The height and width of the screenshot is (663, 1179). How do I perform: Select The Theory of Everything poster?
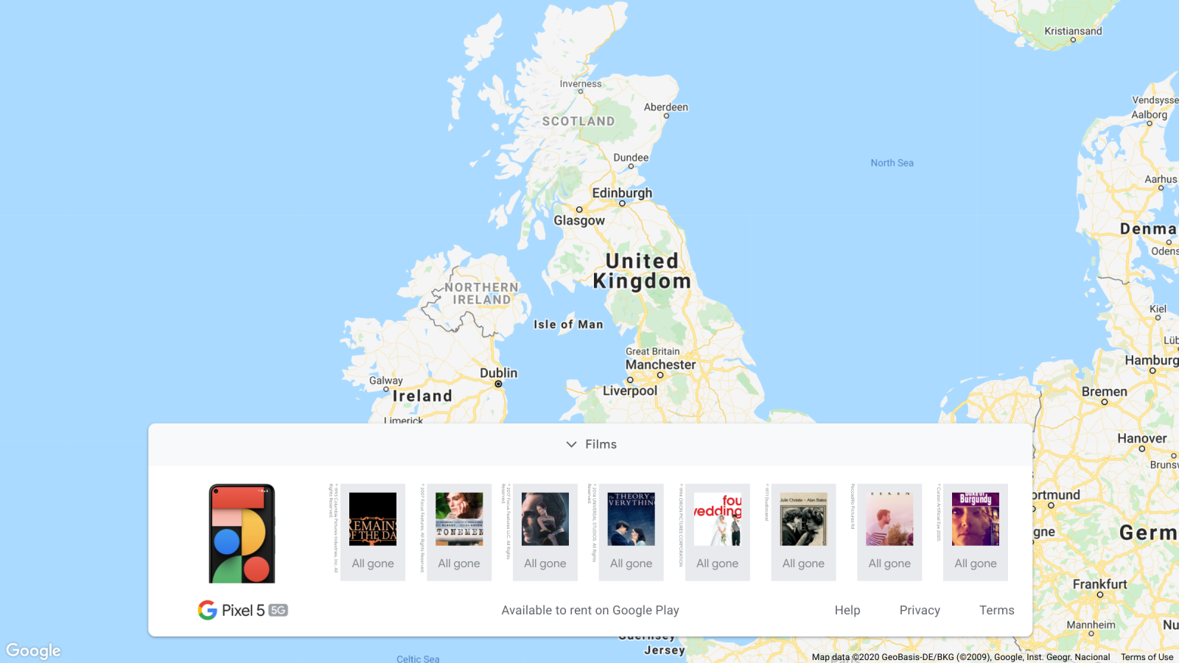point(632,519)
